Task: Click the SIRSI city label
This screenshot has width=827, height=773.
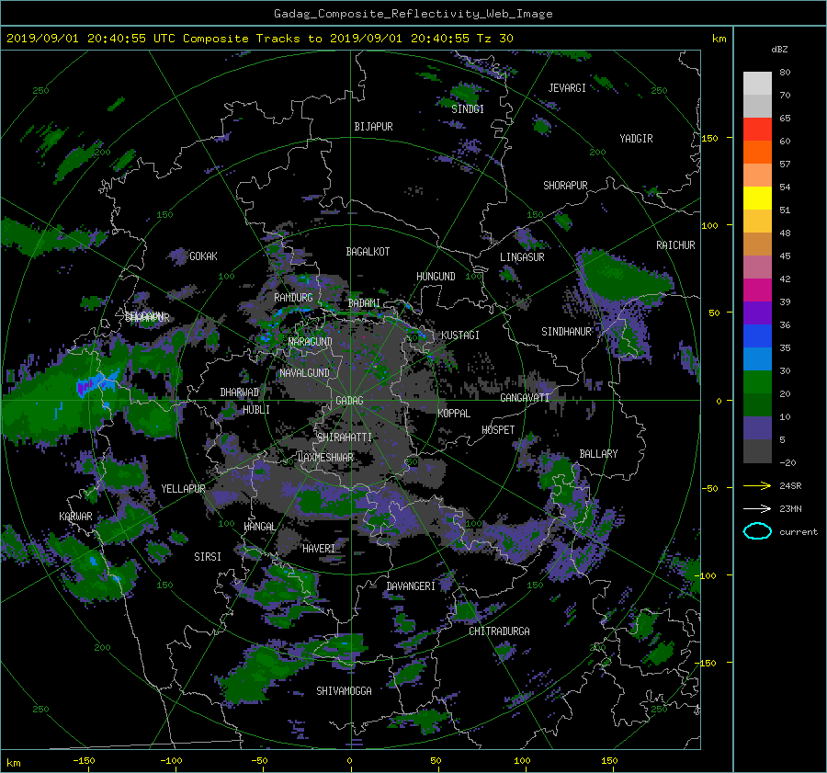Action: point(208,557)
